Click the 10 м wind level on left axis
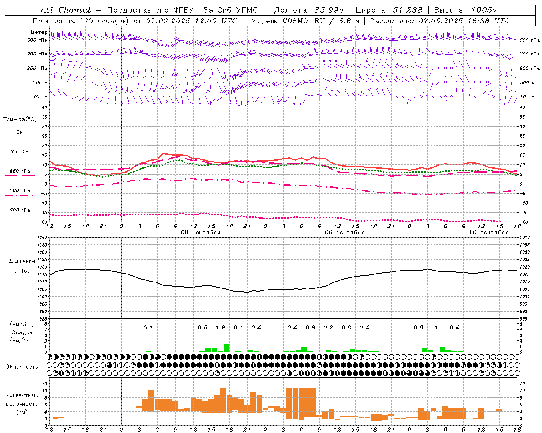542x433 pixels. (x=41, y=96)
